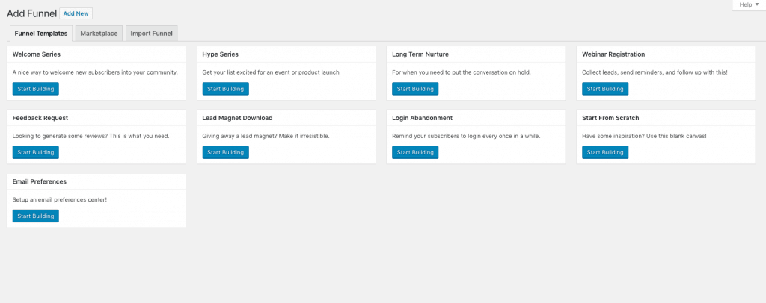Image resolution: width=766 pixels, height=303 pixels.
Task: Click the Start From Scratch card heading
Action: [x=610, y=118]
